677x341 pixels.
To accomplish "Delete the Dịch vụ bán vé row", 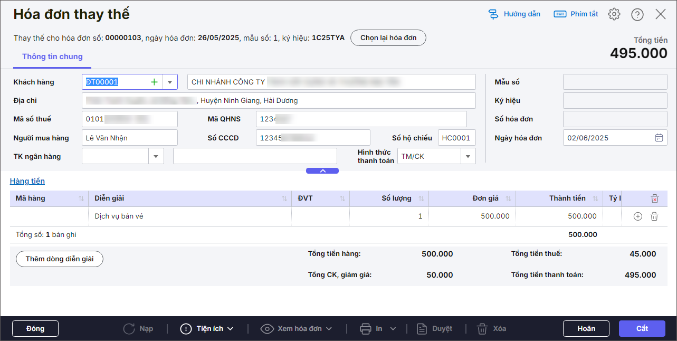I will [x=654, y=216].
